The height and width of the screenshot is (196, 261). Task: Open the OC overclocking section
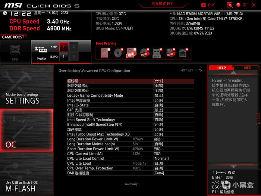click(x=26, y=130)
